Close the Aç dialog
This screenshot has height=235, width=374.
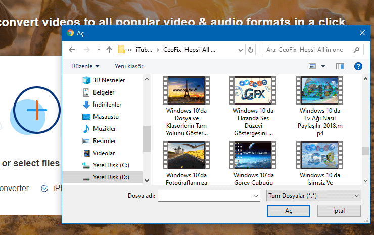362,33
